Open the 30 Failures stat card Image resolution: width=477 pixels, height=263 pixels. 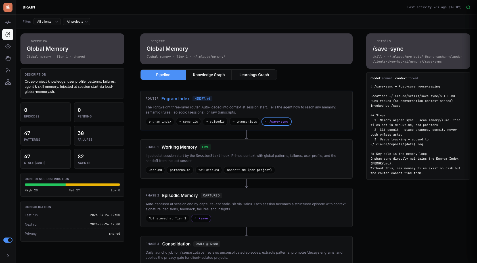pos(99,136)
